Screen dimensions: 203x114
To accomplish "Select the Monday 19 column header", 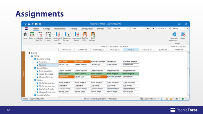I will 66,50.
